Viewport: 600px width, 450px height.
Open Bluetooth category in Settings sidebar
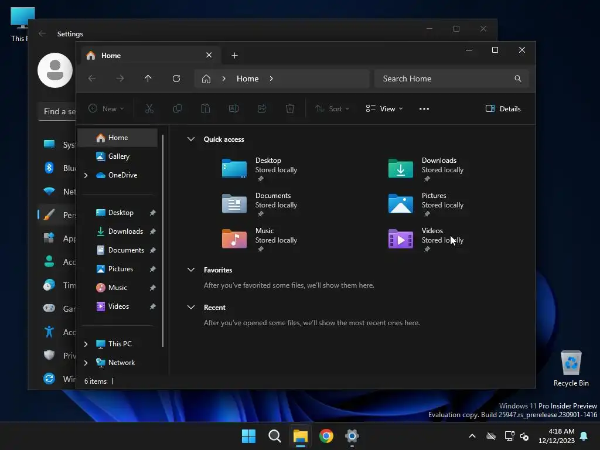57,168
